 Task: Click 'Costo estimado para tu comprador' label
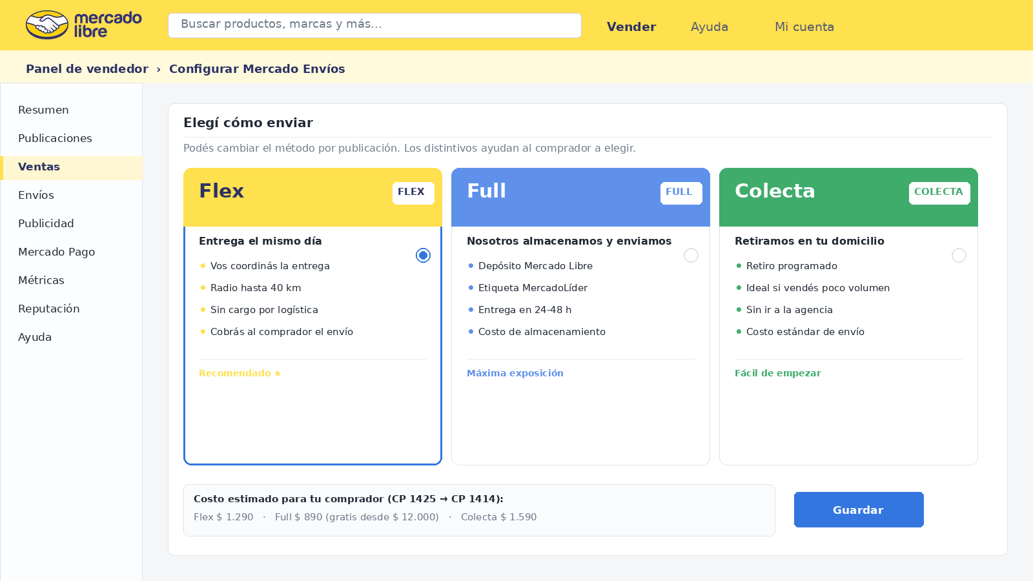[289, 499]
